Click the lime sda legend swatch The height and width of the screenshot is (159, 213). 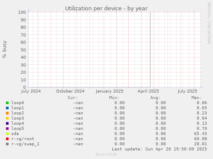click(x=7, y=134)
